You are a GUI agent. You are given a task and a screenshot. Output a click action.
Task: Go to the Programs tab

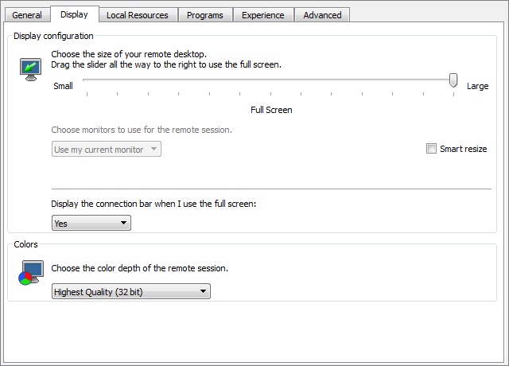[204, 15]
